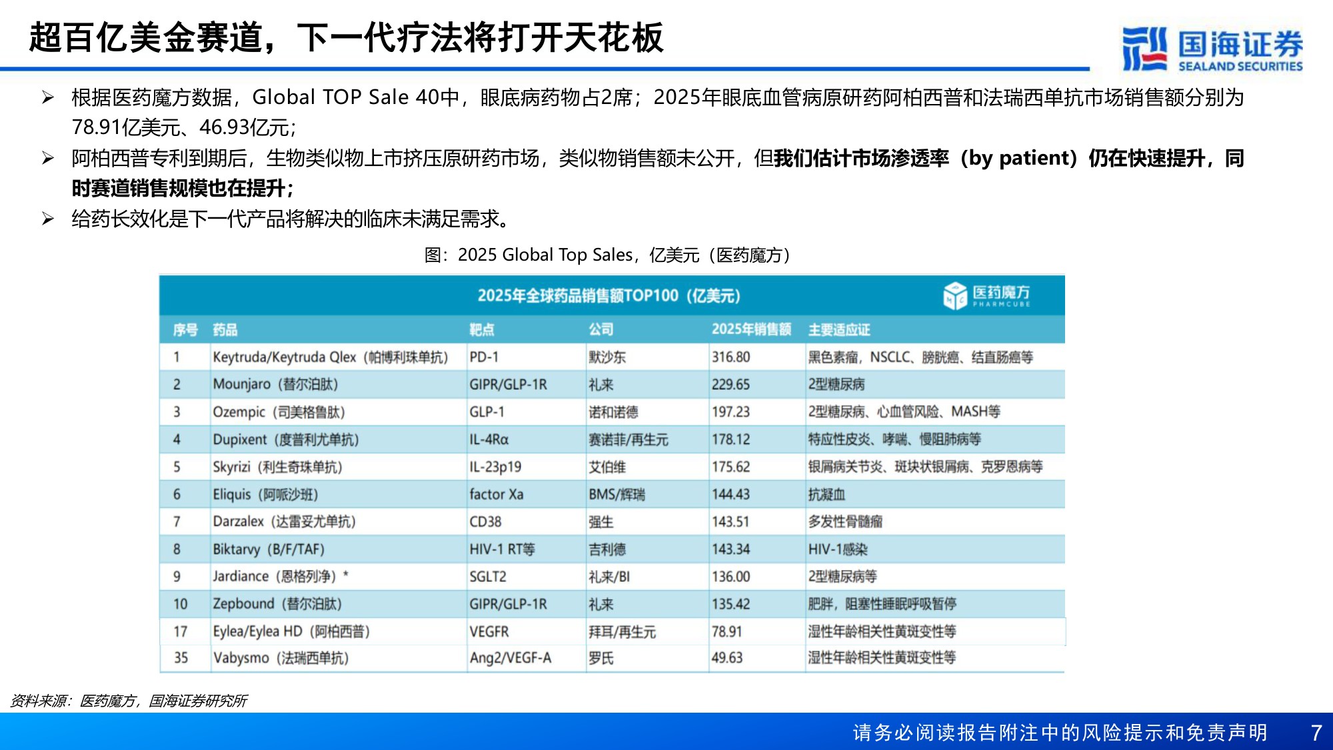Click the 药品 column header
1333x750 pixels.
click(225, 329)
